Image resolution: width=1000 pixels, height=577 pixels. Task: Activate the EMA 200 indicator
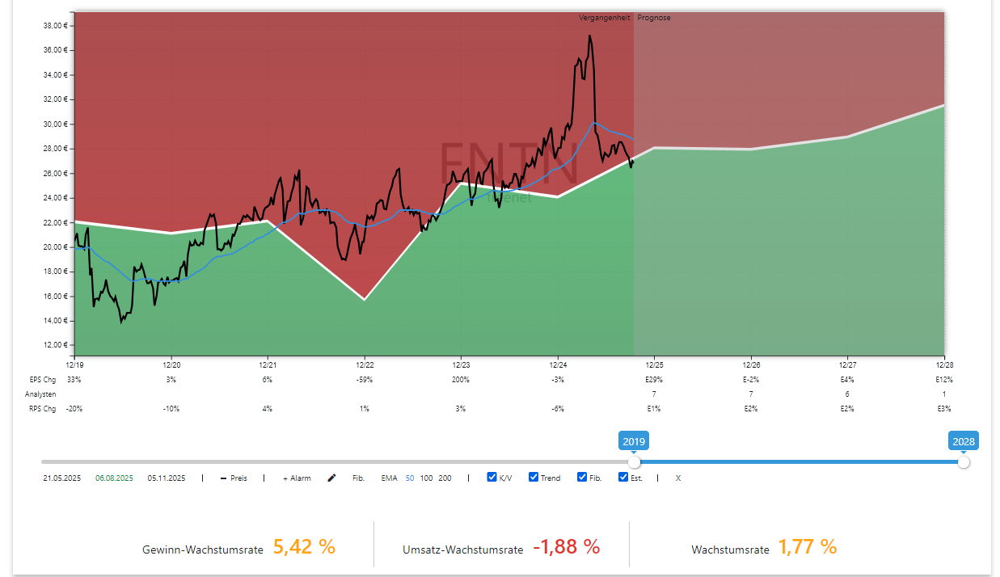pos(443,478)
